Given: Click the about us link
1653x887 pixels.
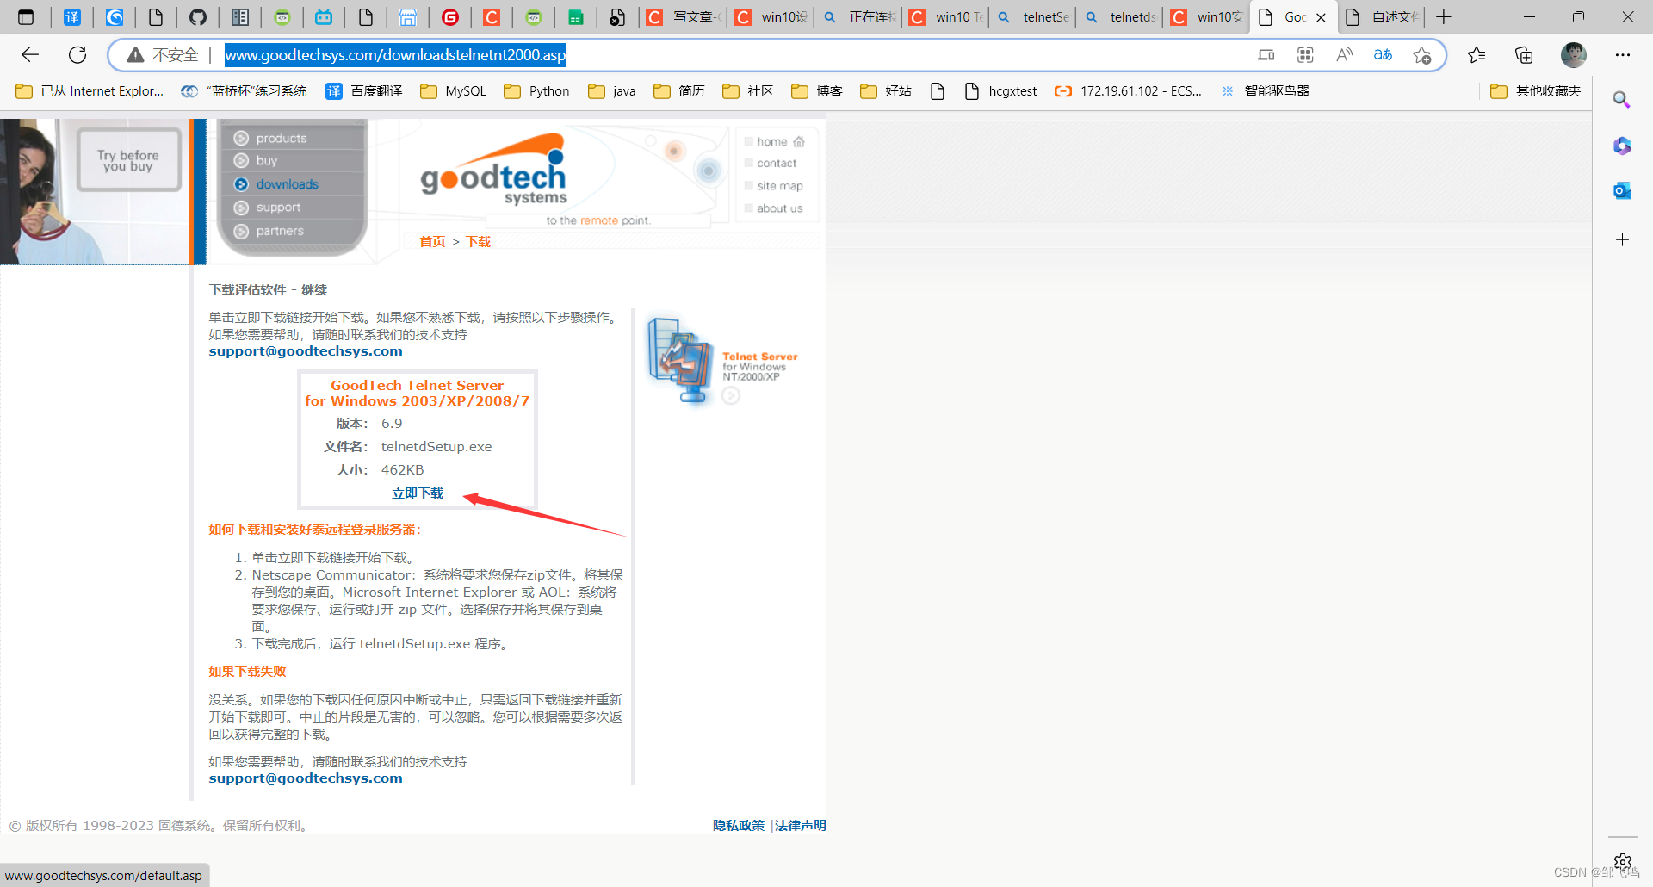Looking at the screenshot, I should (x=780, y=208).
